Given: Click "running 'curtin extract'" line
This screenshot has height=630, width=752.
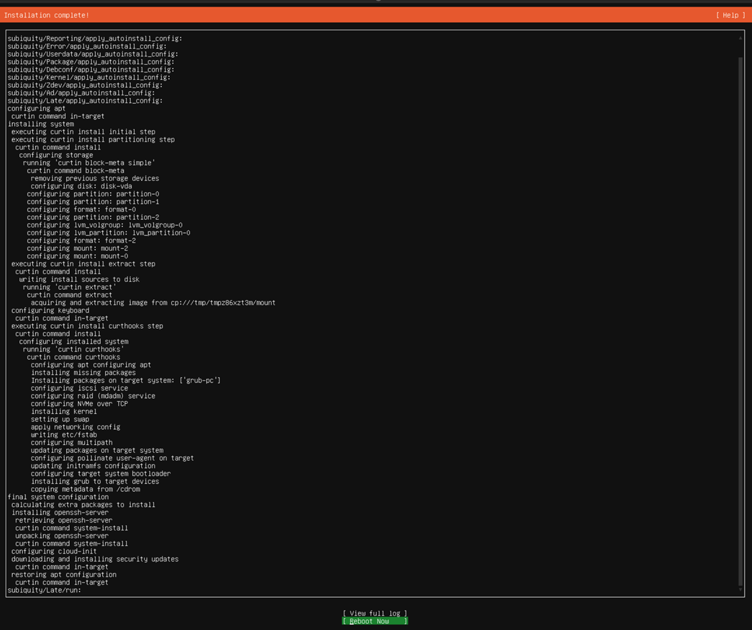Looking at the screenshot, I should [x=70, y=287].
